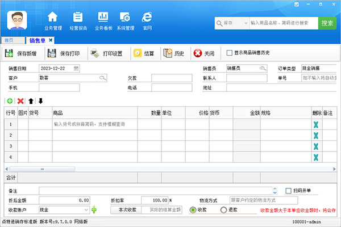This screenshot has width=341, height=227.
Task: Open the 官网 browser icon
Action: point(147,19)
